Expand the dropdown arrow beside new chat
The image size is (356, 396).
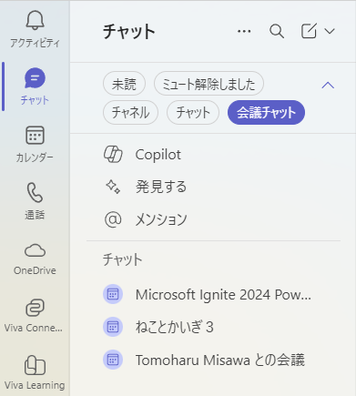point(330,31)
